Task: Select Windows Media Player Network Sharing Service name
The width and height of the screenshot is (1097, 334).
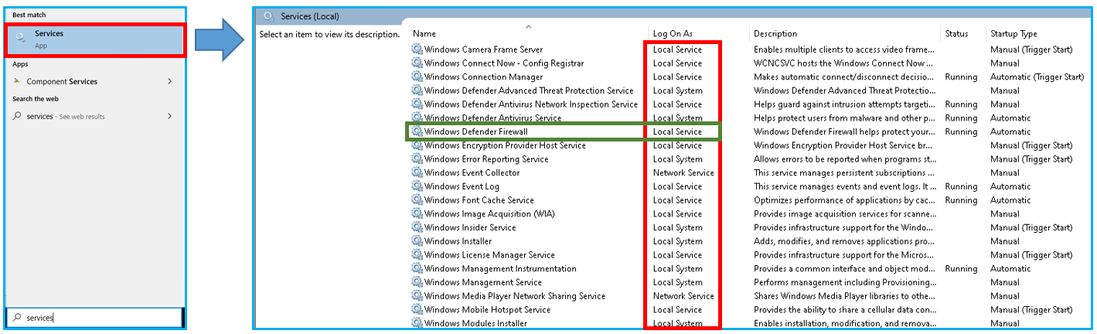Action: 515,296
